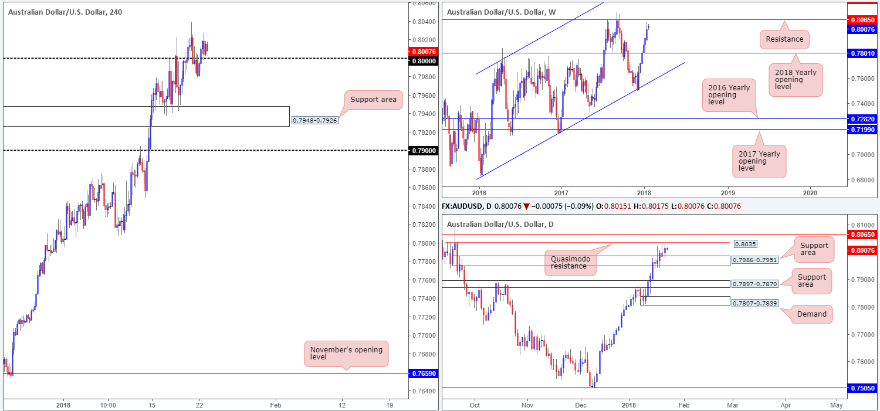880x411 pixels.
Task: Select the 0.7897-0.7870 zone label
Action: click(756, 284)
